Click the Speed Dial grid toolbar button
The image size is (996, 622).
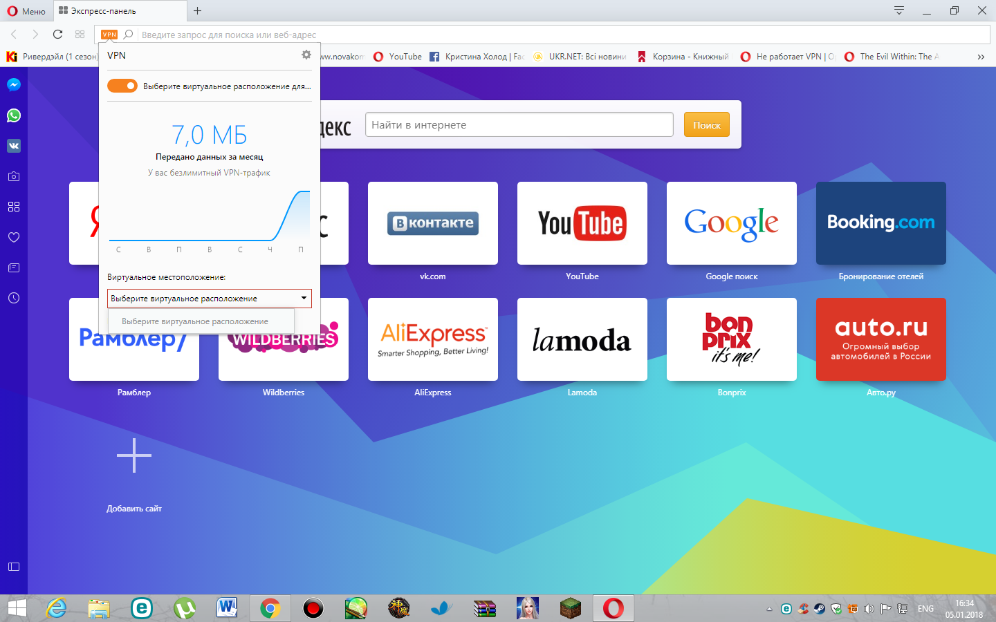(80, 34)
